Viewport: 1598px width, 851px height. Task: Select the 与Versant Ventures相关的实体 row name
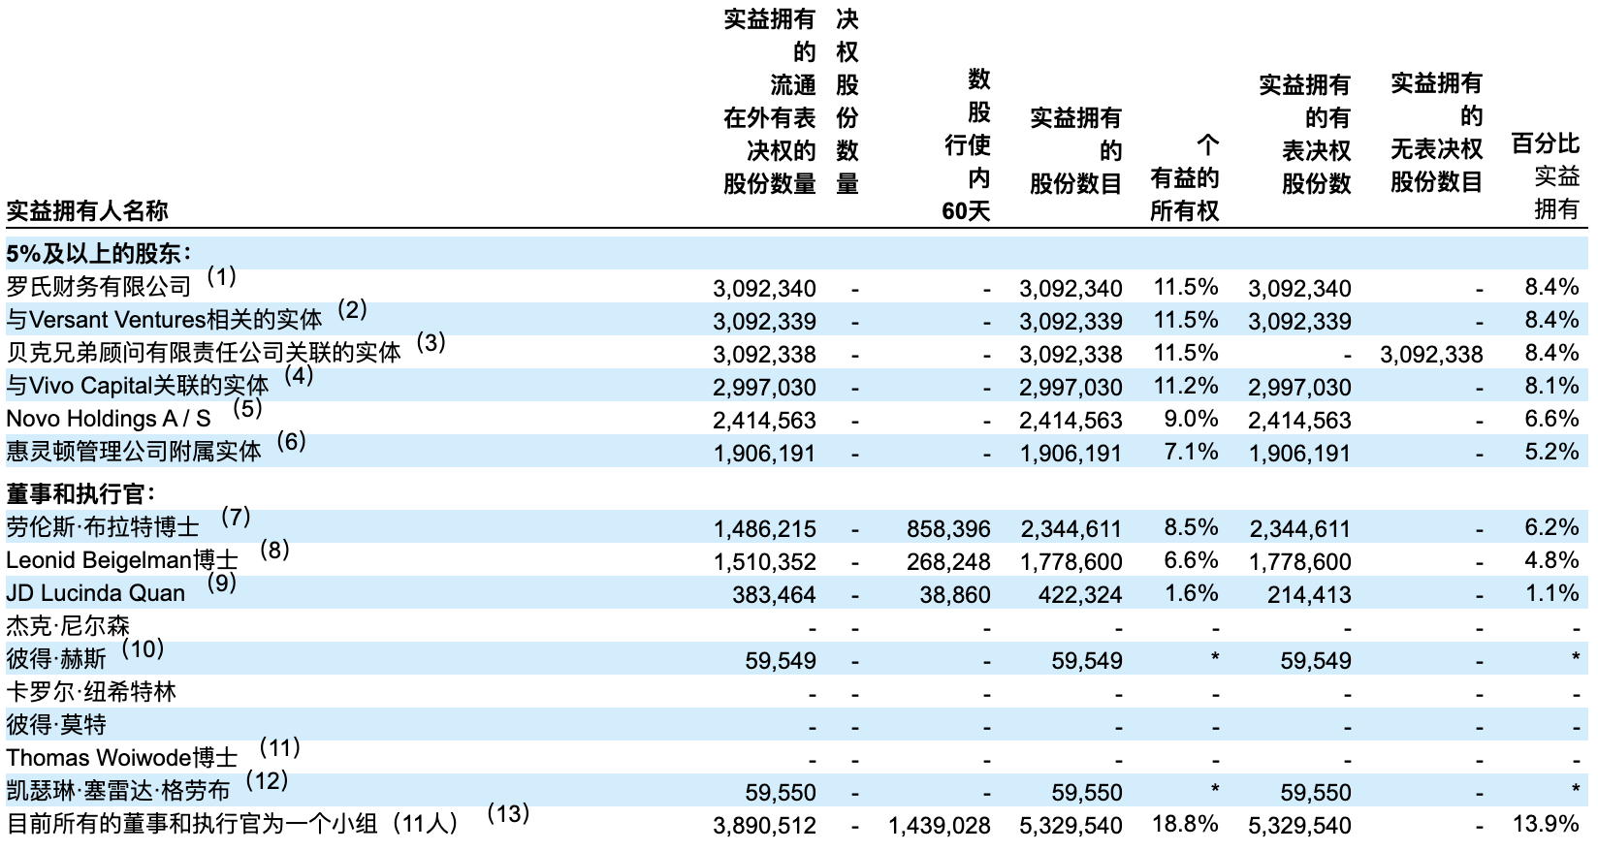point(164,319)
